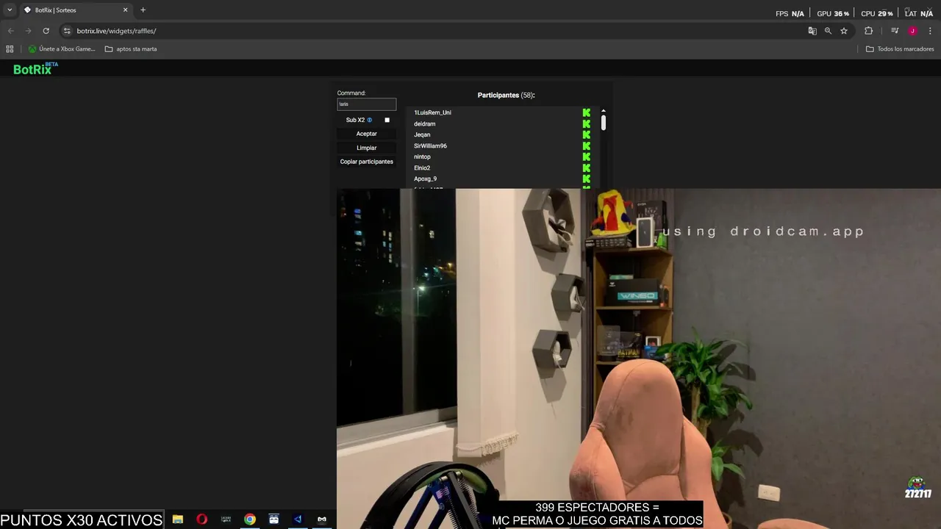The image size is (941, 529).
Task: Select participant 1LuisRem_Uni
Action: (x=432, y=112)
